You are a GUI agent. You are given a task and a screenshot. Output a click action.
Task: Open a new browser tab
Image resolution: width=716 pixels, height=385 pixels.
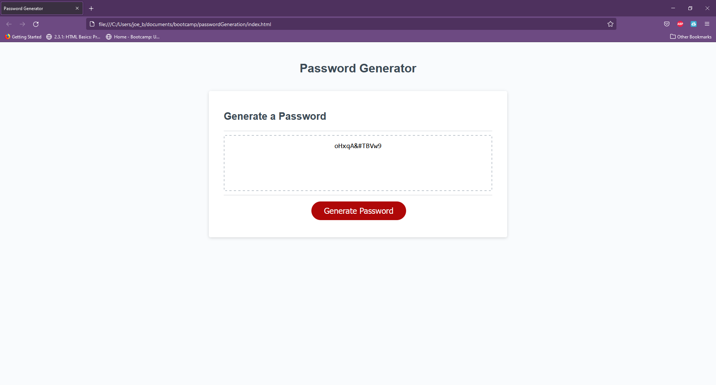(x=91, y=8)
